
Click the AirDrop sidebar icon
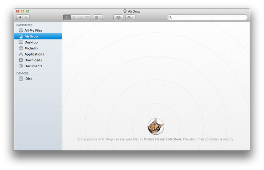(x=21, y=36)
